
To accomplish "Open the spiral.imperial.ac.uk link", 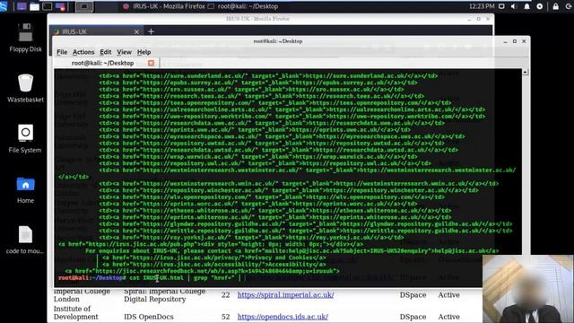I will point(285,295).
